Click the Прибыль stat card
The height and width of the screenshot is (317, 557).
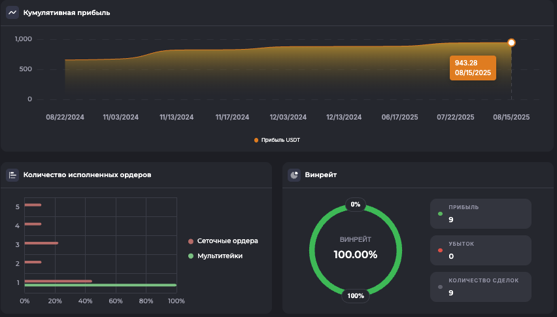pyautogui.click(x=481, y=214)
